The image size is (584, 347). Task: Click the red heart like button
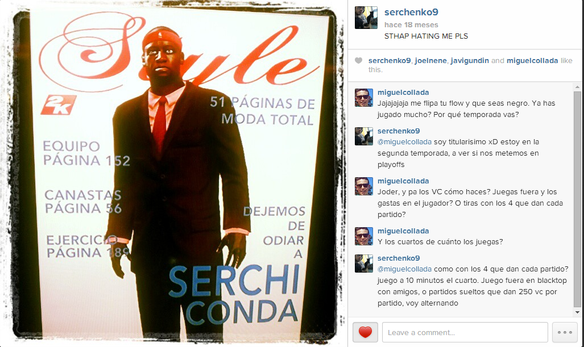(365, 332)
